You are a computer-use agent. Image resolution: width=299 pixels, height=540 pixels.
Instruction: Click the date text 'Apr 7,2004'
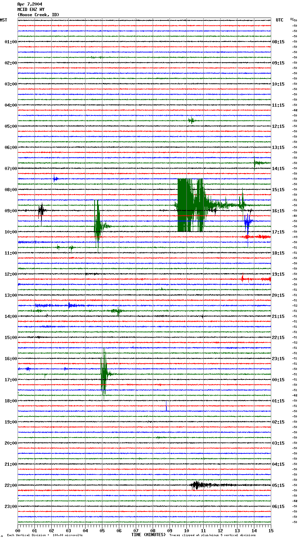pos(30,4)
